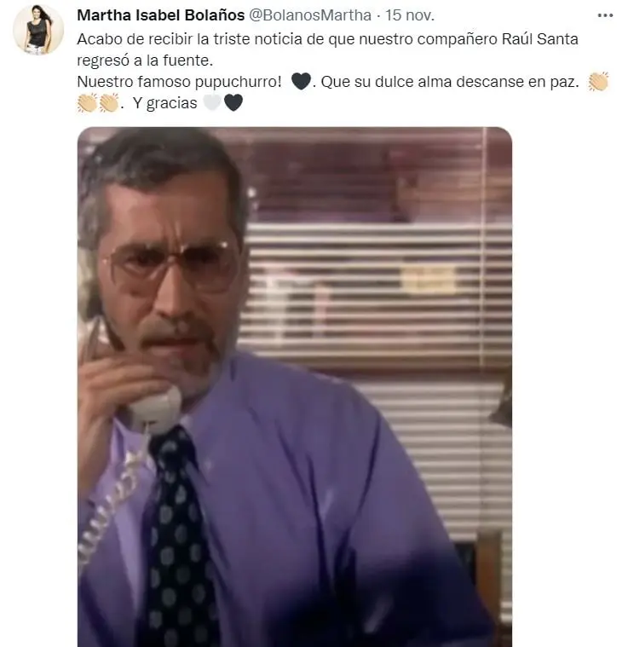
Task: Open Martha Isabel Bolaños profile picture
Action: tap(38, 29)
